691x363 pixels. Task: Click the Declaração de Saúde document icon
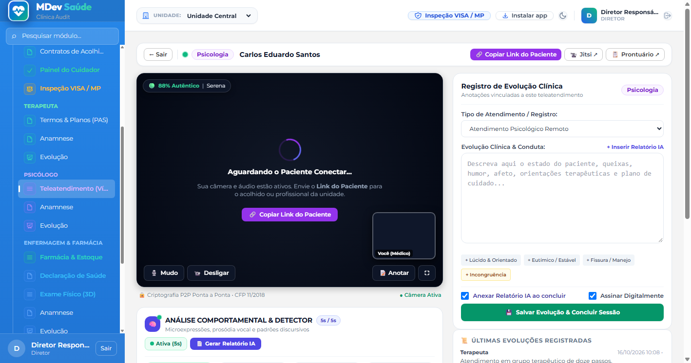[x=30, y=276]
